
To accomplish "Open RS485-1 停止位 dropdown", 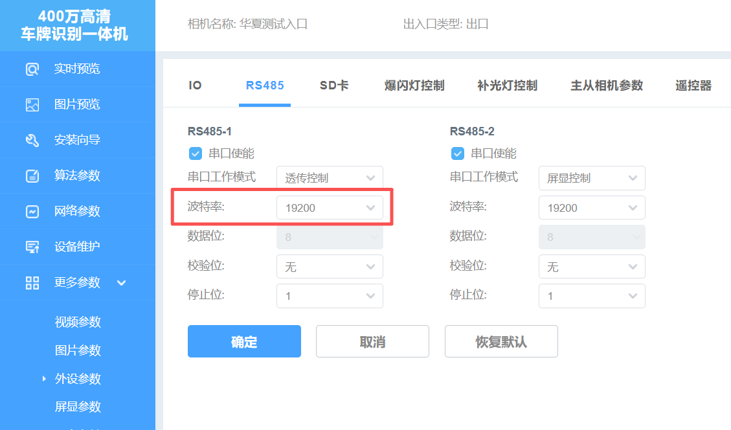I will coord(330,296).
